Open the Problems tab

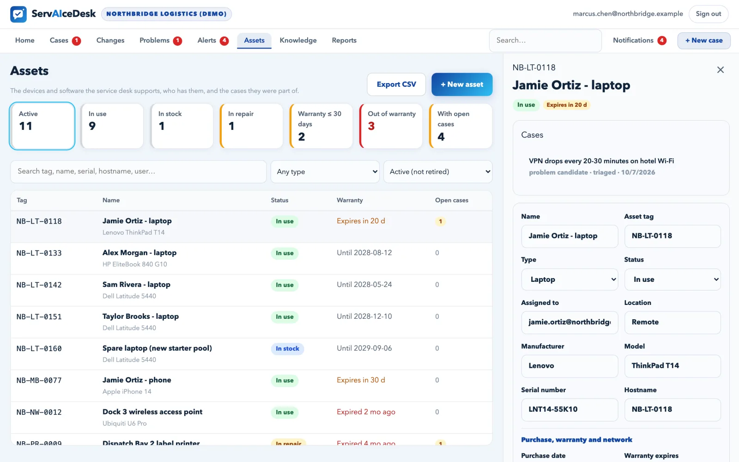point(161,41)
